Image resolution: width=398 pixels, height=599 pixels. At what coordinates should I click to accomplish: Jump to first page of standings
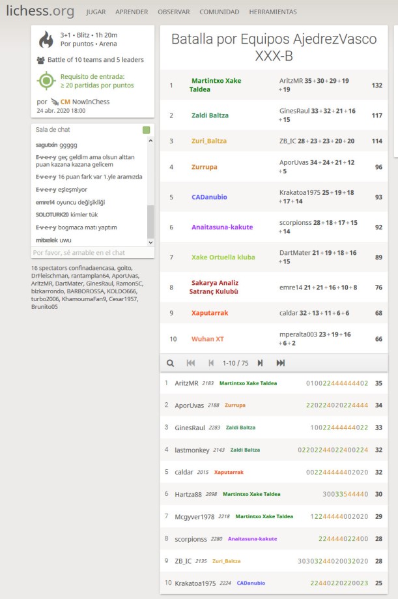(191, 363)
